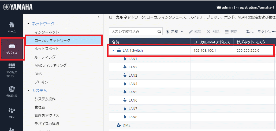Image resolution: width=276 pixels, height=131 pixels.
Task: Click the search magnifier icon
Action: pyautogui.click(x=159, y=31)
